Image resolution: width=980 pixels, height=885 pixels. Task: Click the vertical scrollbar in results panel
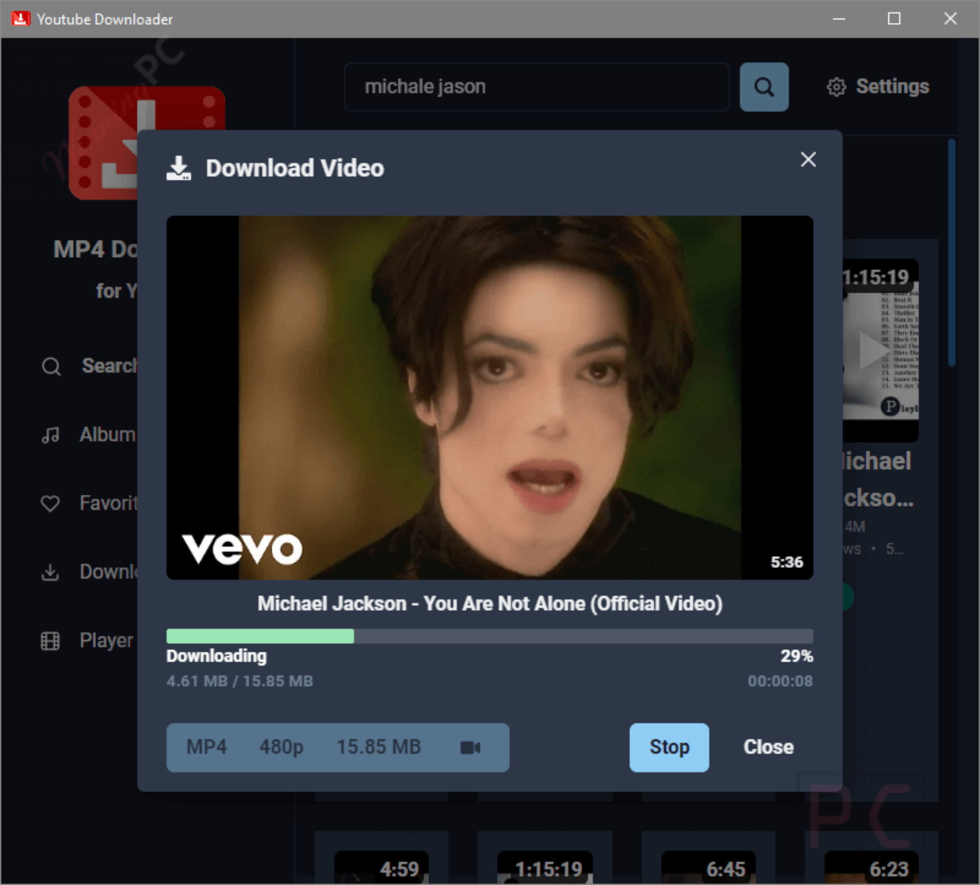pos(952,252)
